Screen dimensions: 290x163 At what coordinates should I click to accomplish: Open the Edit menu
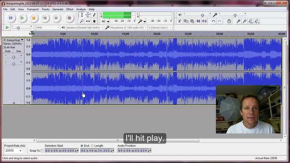(x=13, y=9)
